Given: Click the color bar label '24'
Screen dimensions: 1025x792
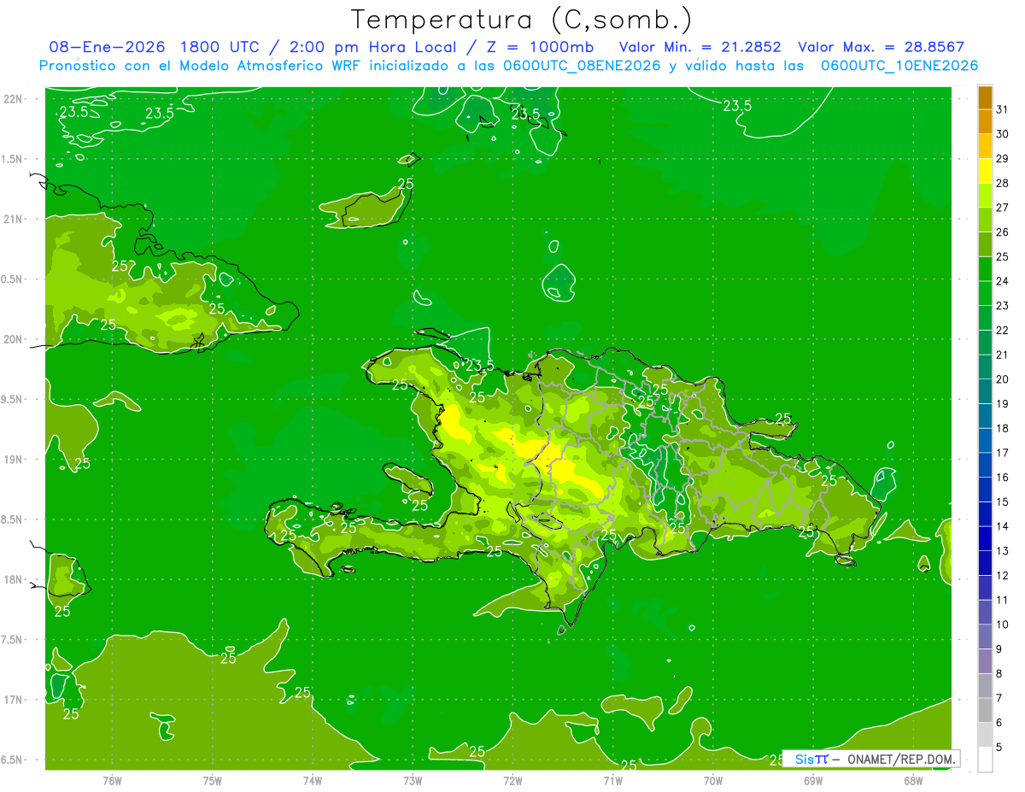Looking at the screenshot, I should [x=1002, y=281].
